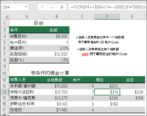Click the Select All corner triangle
The image size is (147, 116).
6,17
